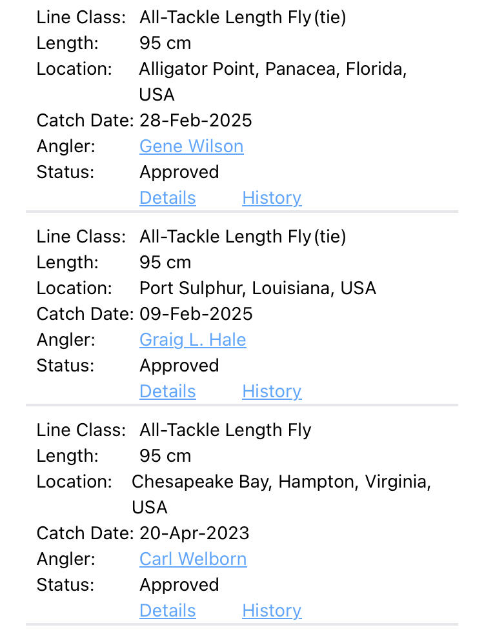Open History for the Port Sulphur record
Screen dimensions: 484x634
[x=272, y=391]
